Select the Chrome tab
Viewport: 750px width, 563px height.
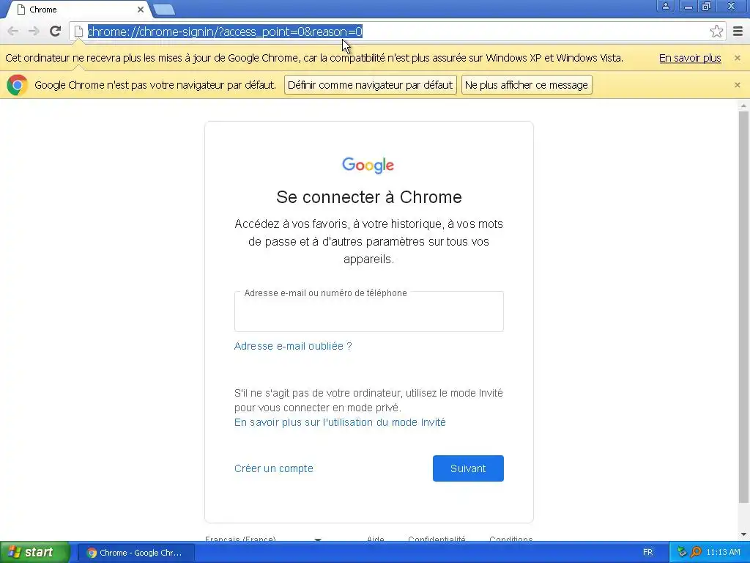coord(79,10)
